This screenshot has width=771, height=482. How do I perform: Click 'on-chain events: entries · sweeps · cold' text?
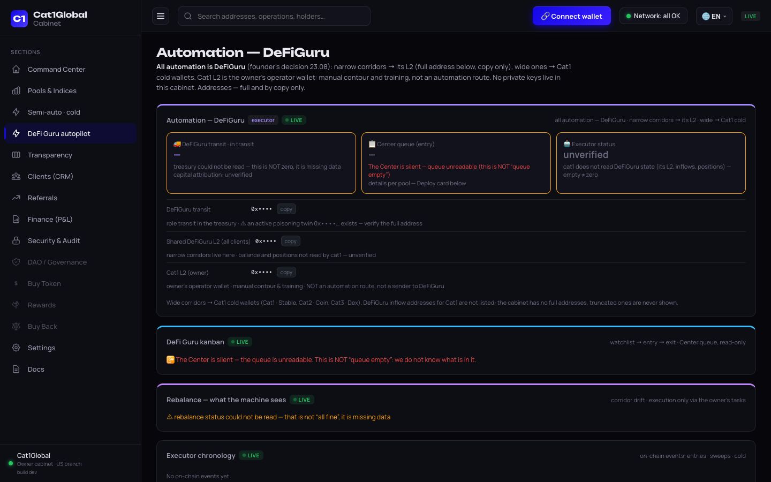tap(693, 456)
